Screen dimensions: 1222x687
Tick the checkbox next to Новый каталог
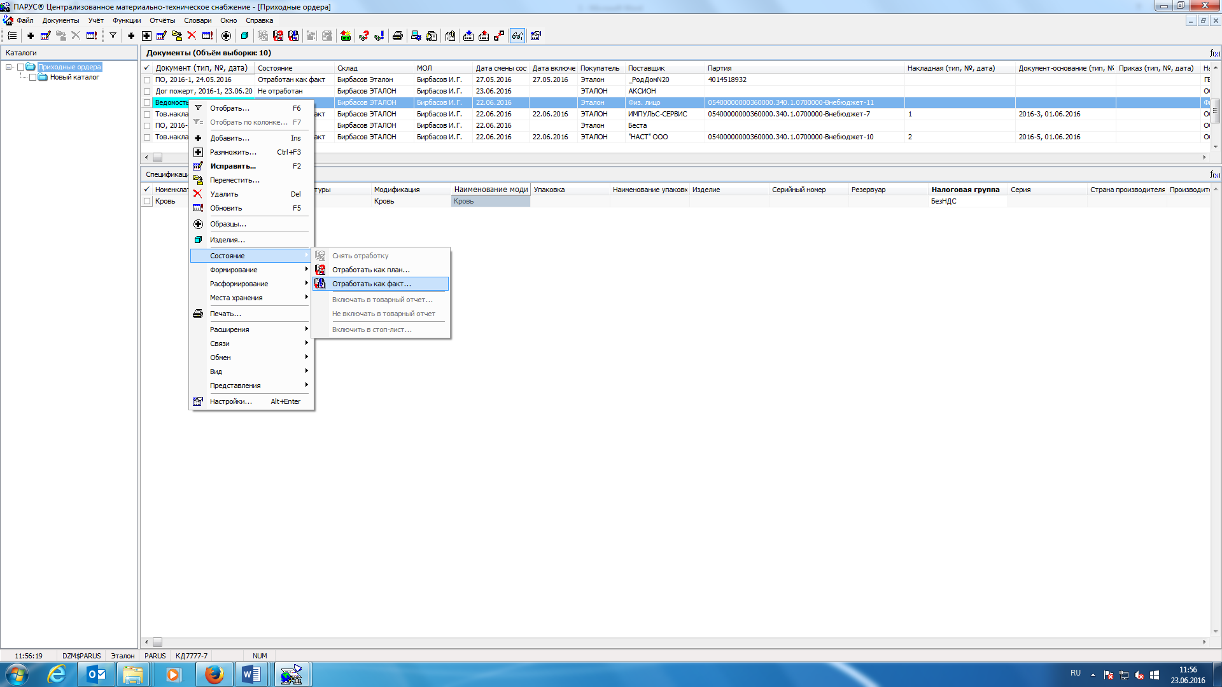click(x=32, y=78)
